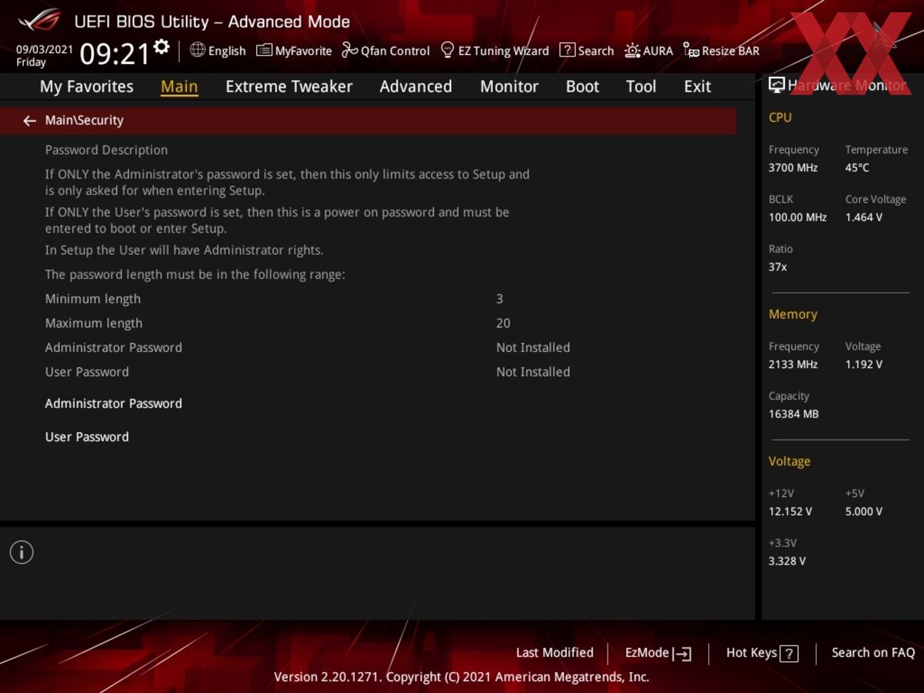Open the Hot Keys label

pos(751,652)
